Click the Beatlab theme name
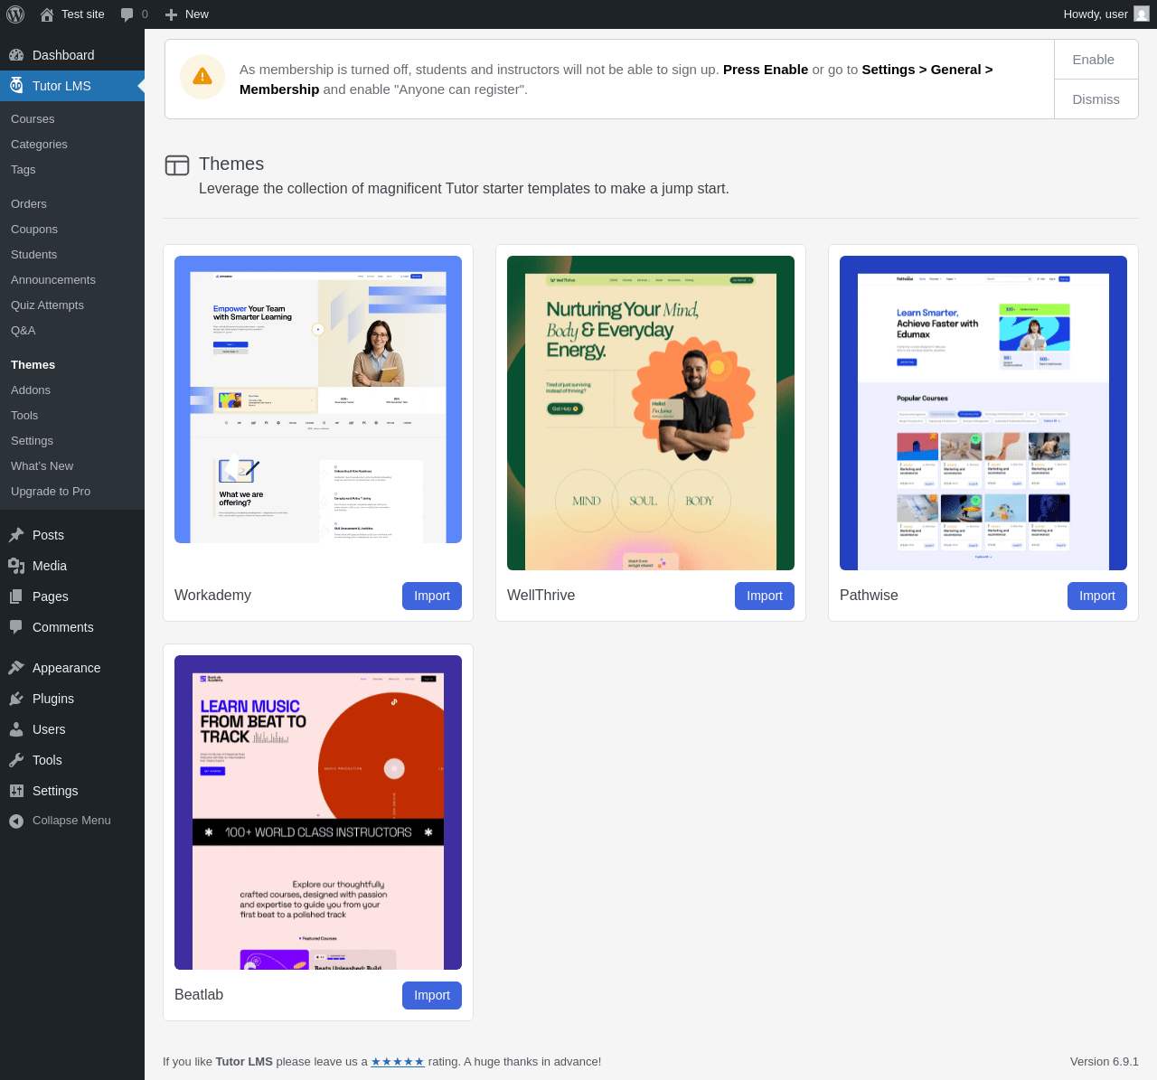 click(x=199, y=995)
